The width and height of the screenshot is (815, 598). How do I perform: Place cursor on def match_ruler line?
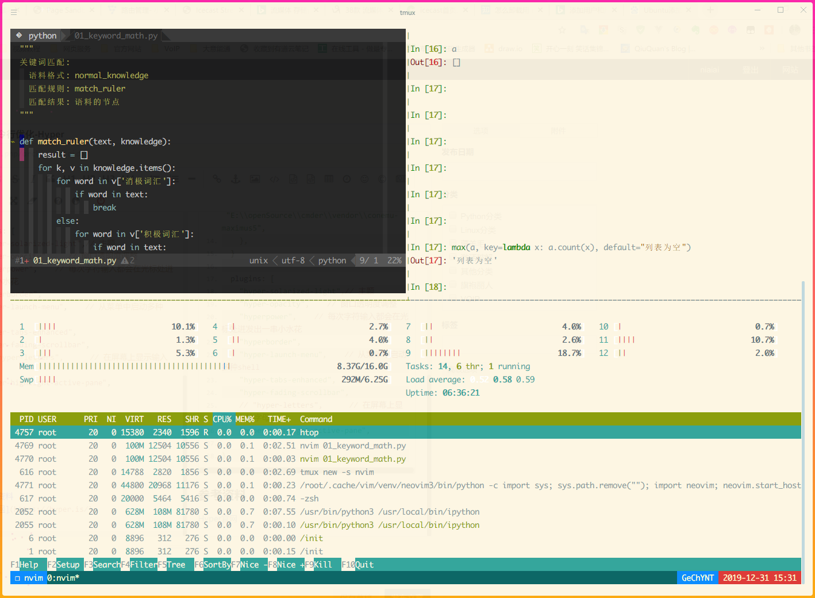pos(95,141)
